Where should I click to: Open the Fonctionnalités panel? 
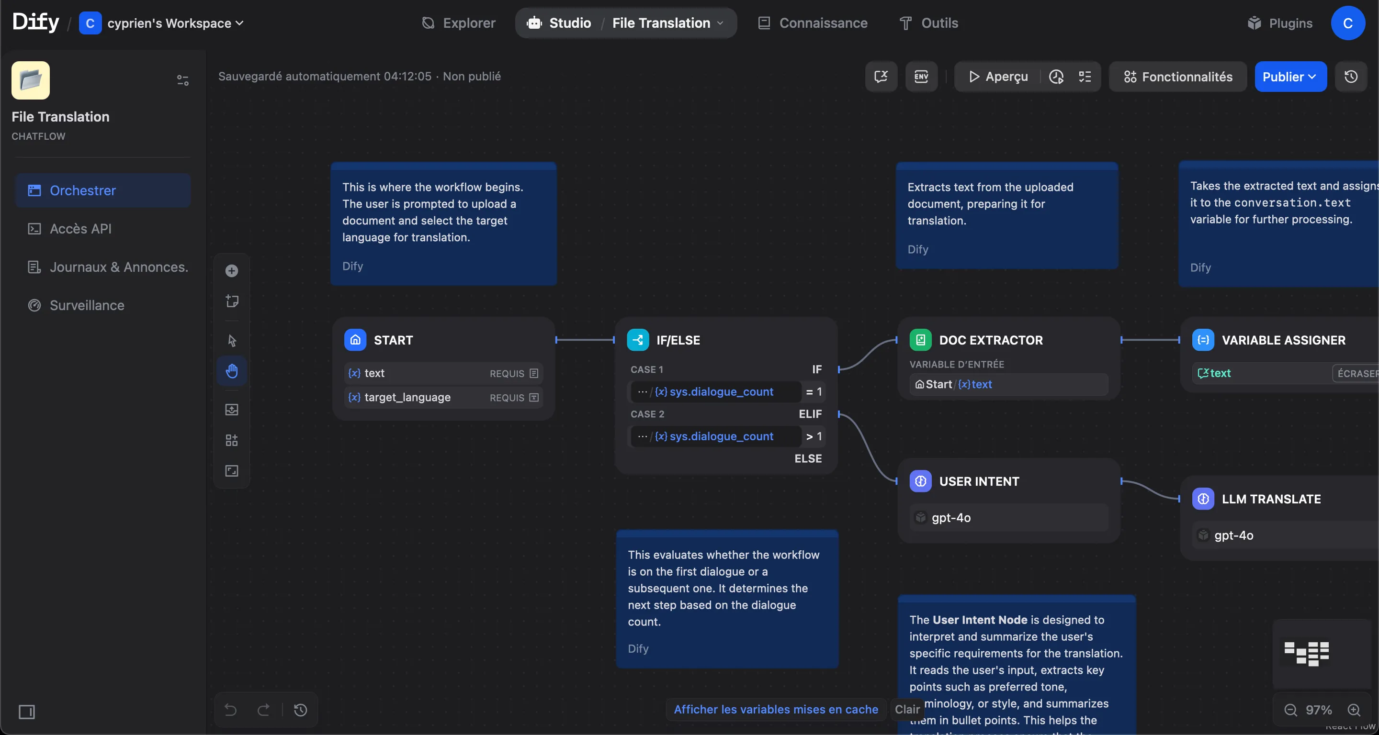[1178, 77]
